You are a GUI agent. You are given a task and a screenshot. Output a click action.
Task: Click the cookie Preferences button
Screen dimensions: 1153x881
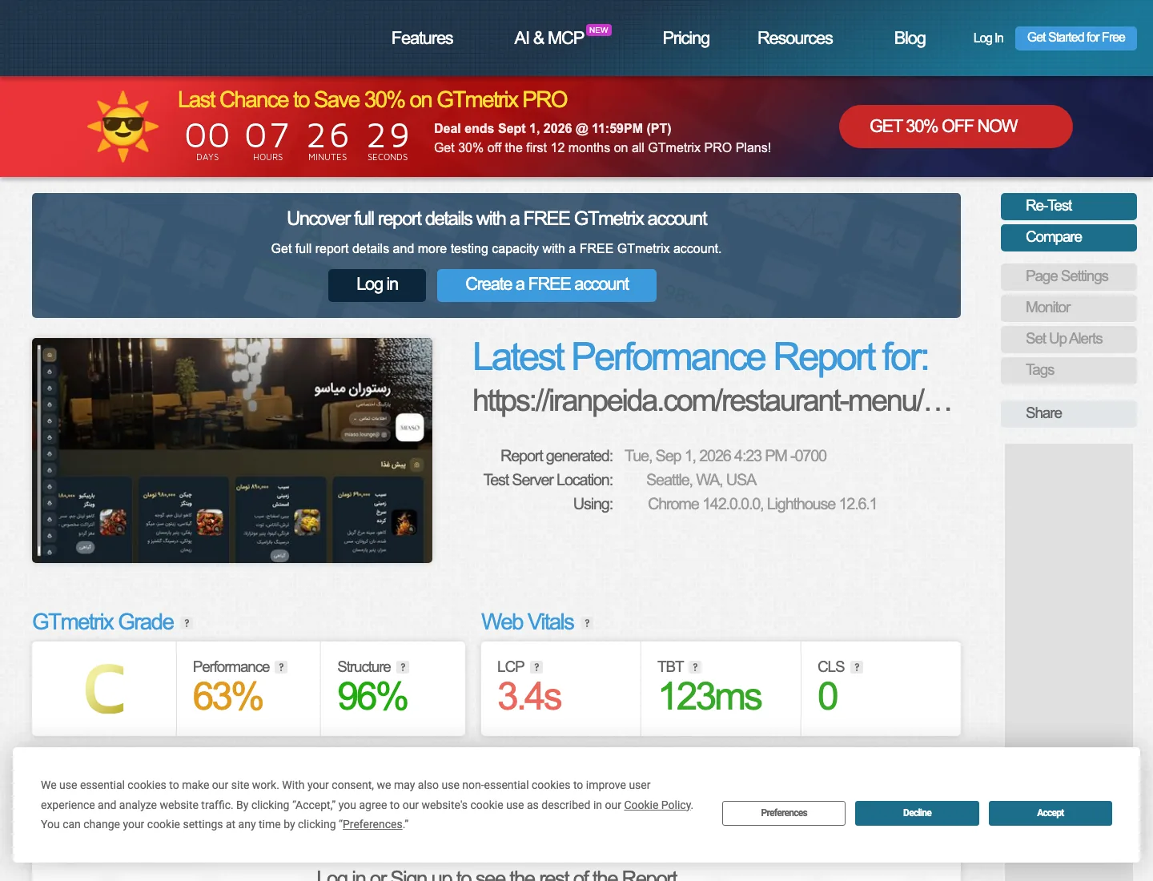point(784,813)
